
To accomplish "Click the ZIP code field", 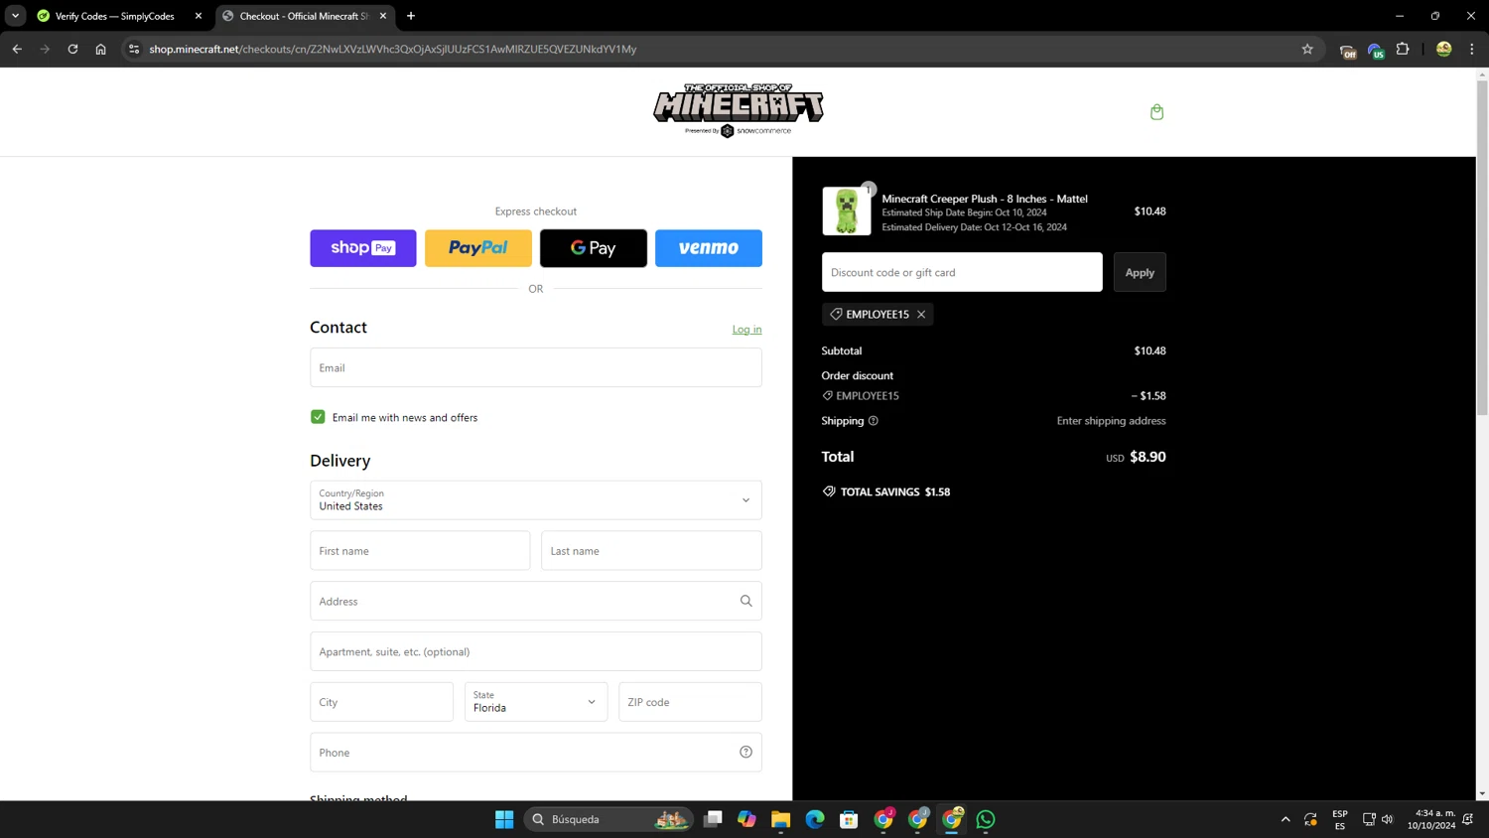I will 690,702.
